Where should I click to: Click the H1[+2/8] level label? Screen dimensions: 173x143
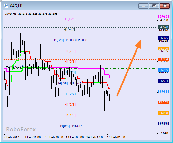coord(70,19)
